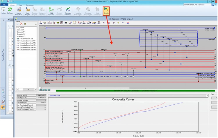
Task: Click the dark chart icon in diagram toolbar
Action: point(62,23)
